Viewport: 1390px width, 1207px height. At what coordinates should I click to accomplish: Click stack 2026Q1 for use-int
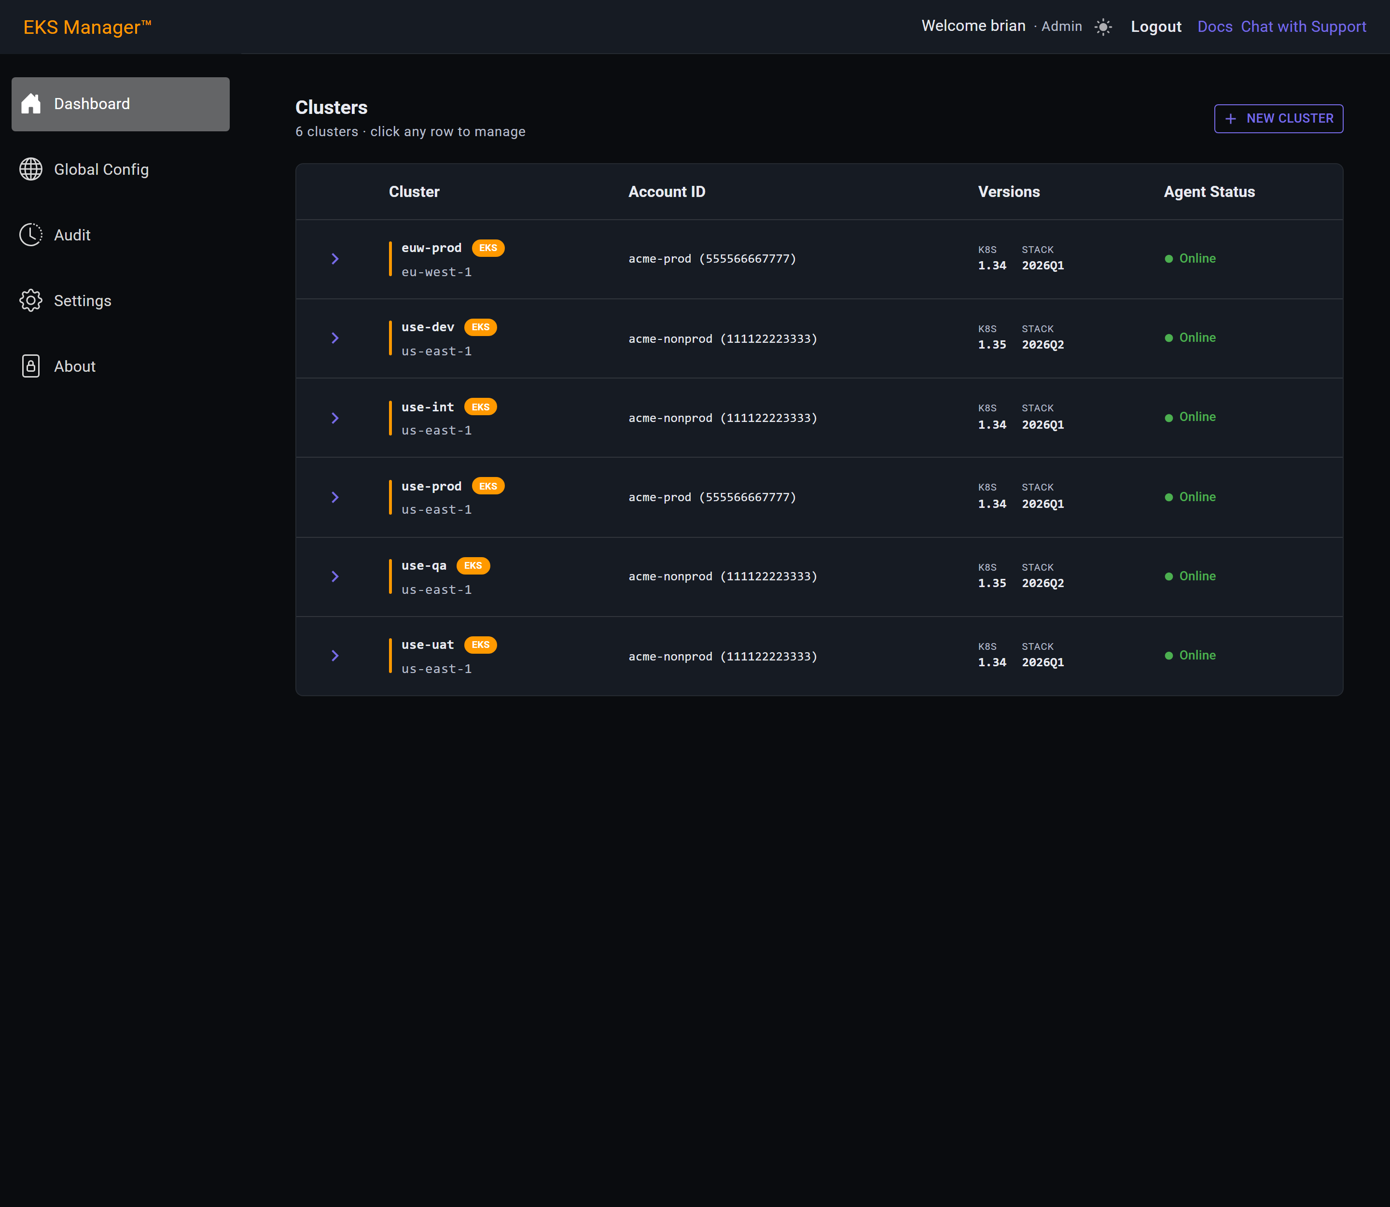click(1042, 425)
